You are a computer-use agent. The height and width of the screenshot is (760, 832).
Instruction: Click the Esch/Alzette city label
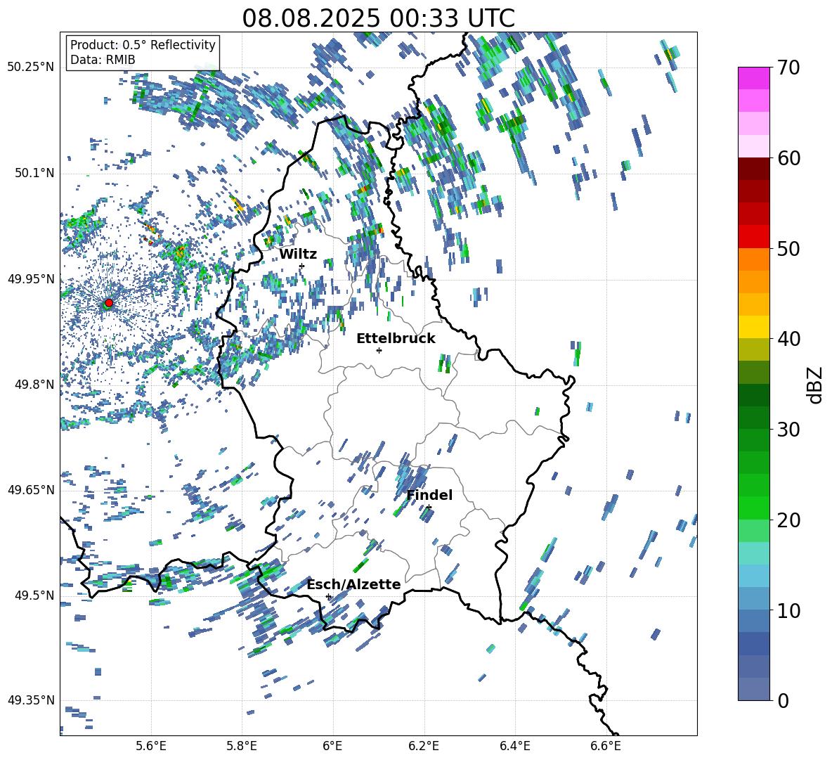pyautogui.click(x=353, y=584)
